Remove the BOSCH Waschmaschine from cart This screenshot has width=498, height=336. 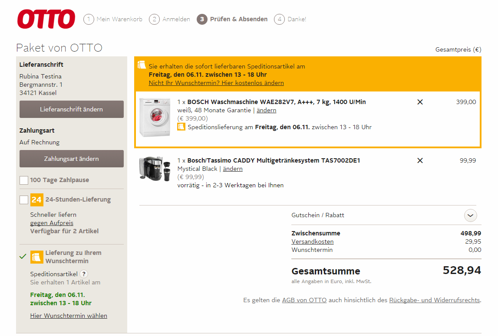420,102
